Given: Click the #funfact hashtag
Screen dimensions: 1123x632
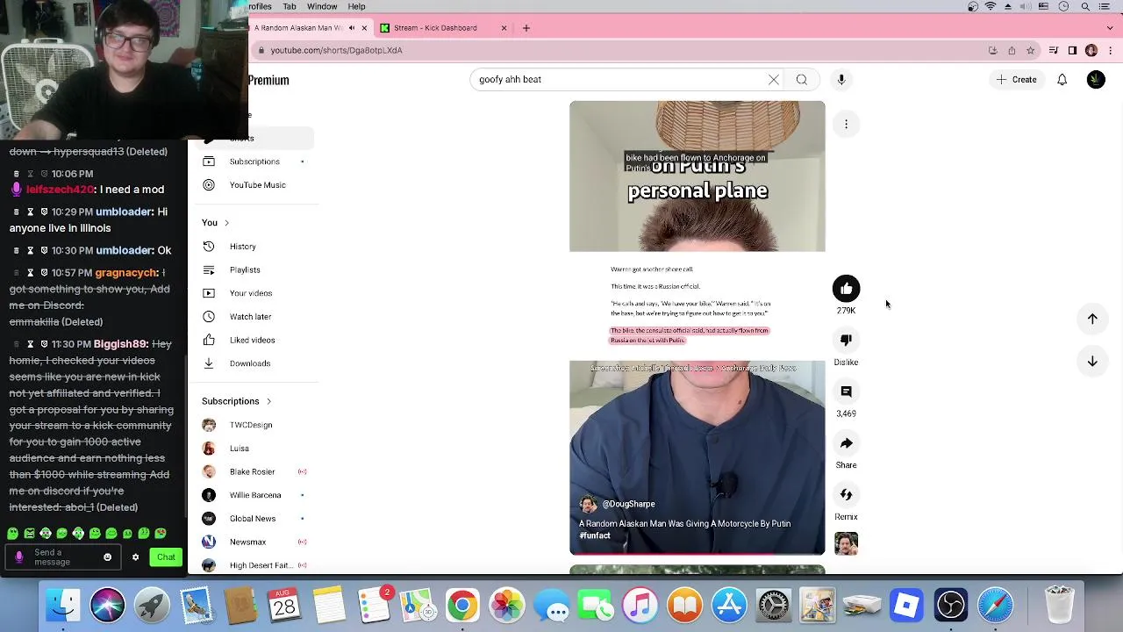Looking at the screenshot, I should click(595, 535).
